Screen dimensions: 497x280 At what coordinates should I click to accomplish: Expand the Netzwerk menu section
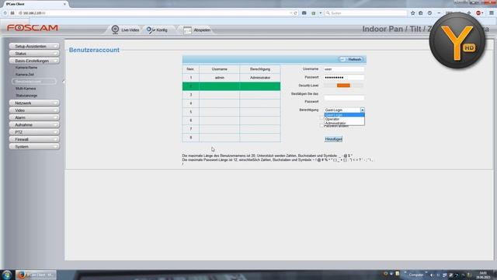coord(34,103)
